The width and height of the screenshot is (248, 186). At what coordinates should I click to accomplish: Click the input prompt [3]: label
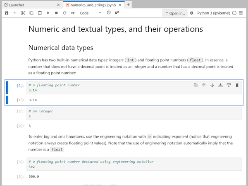click(21, 162)
